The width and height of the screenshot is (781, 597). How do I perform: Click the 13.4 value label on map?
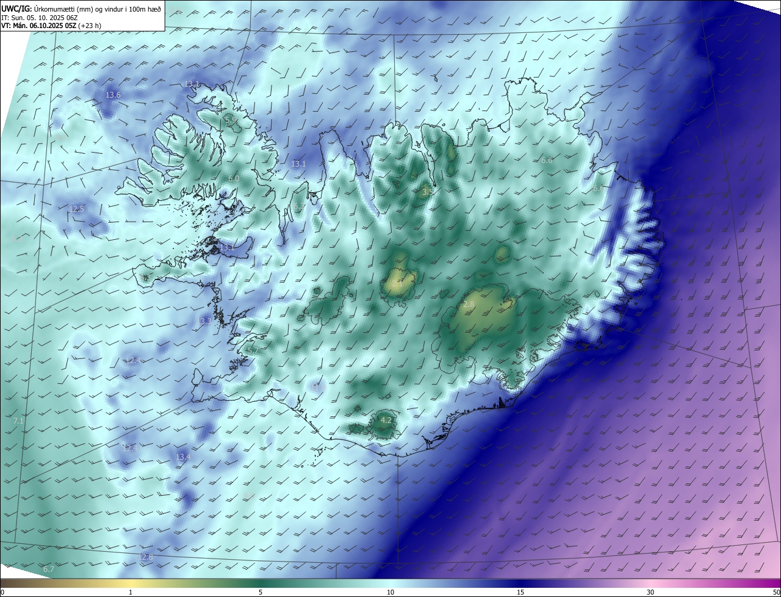point(183,457)
